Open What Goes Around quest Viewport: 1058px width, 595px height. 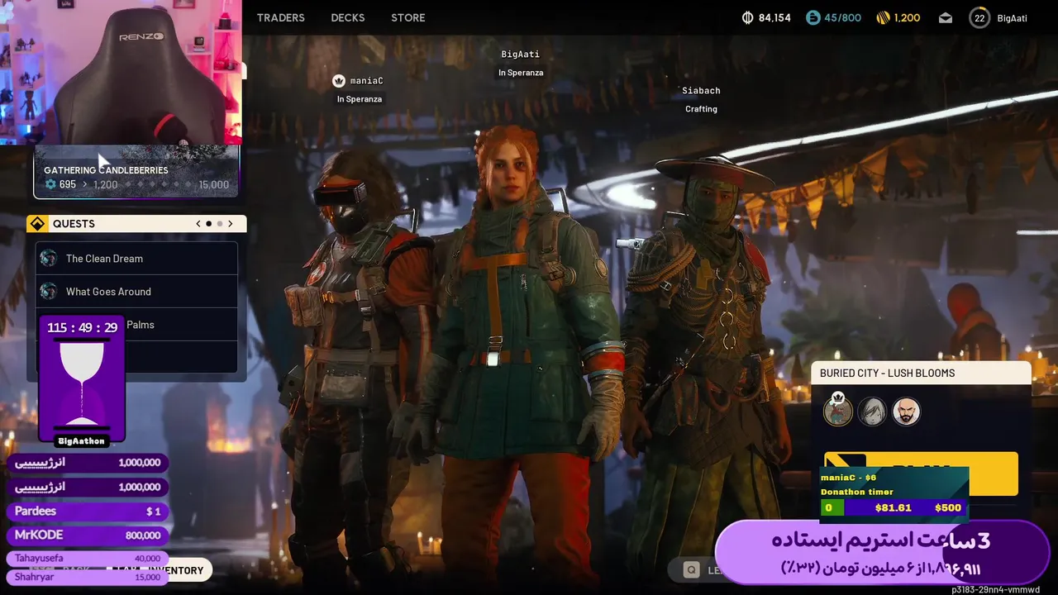coord(136,292)
